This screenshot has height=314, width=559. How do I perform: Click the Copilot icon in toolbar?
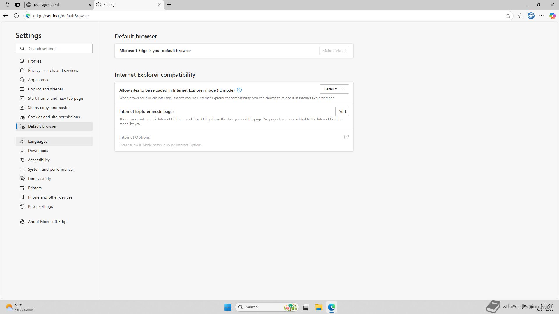pyautogui.click(x=552, y=16)
